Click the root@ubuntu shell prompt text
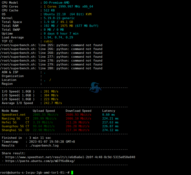Screen dimensions: 191x175 point(35,173)
